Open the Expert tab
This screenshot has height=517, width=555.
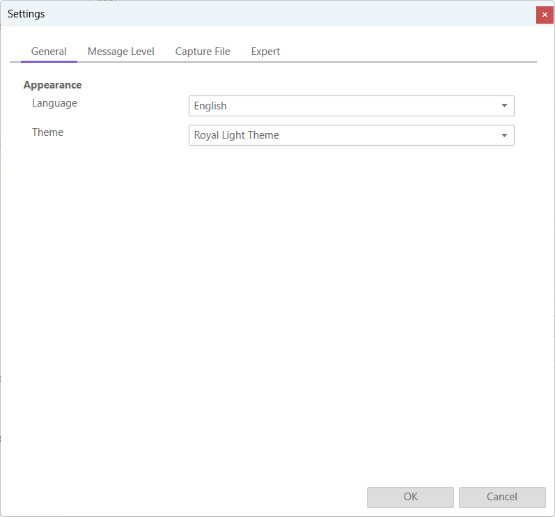[x=265, y=52]
